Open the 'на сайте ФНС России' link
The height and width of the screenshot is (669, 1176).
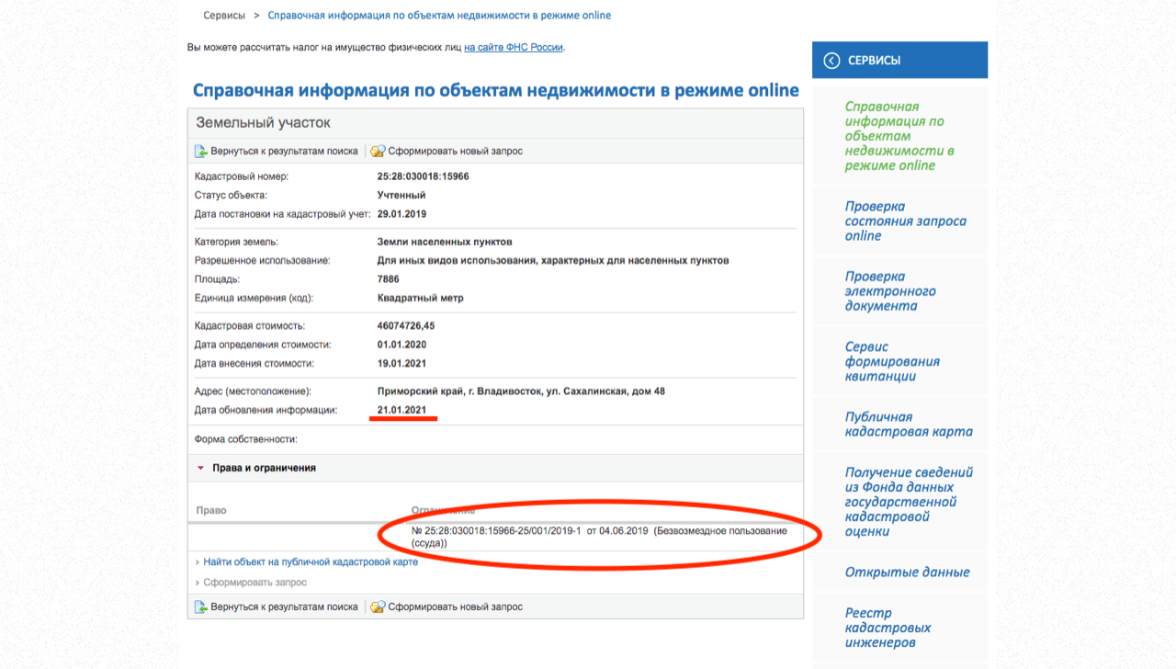pyautogui.click(x=513, y=47)
